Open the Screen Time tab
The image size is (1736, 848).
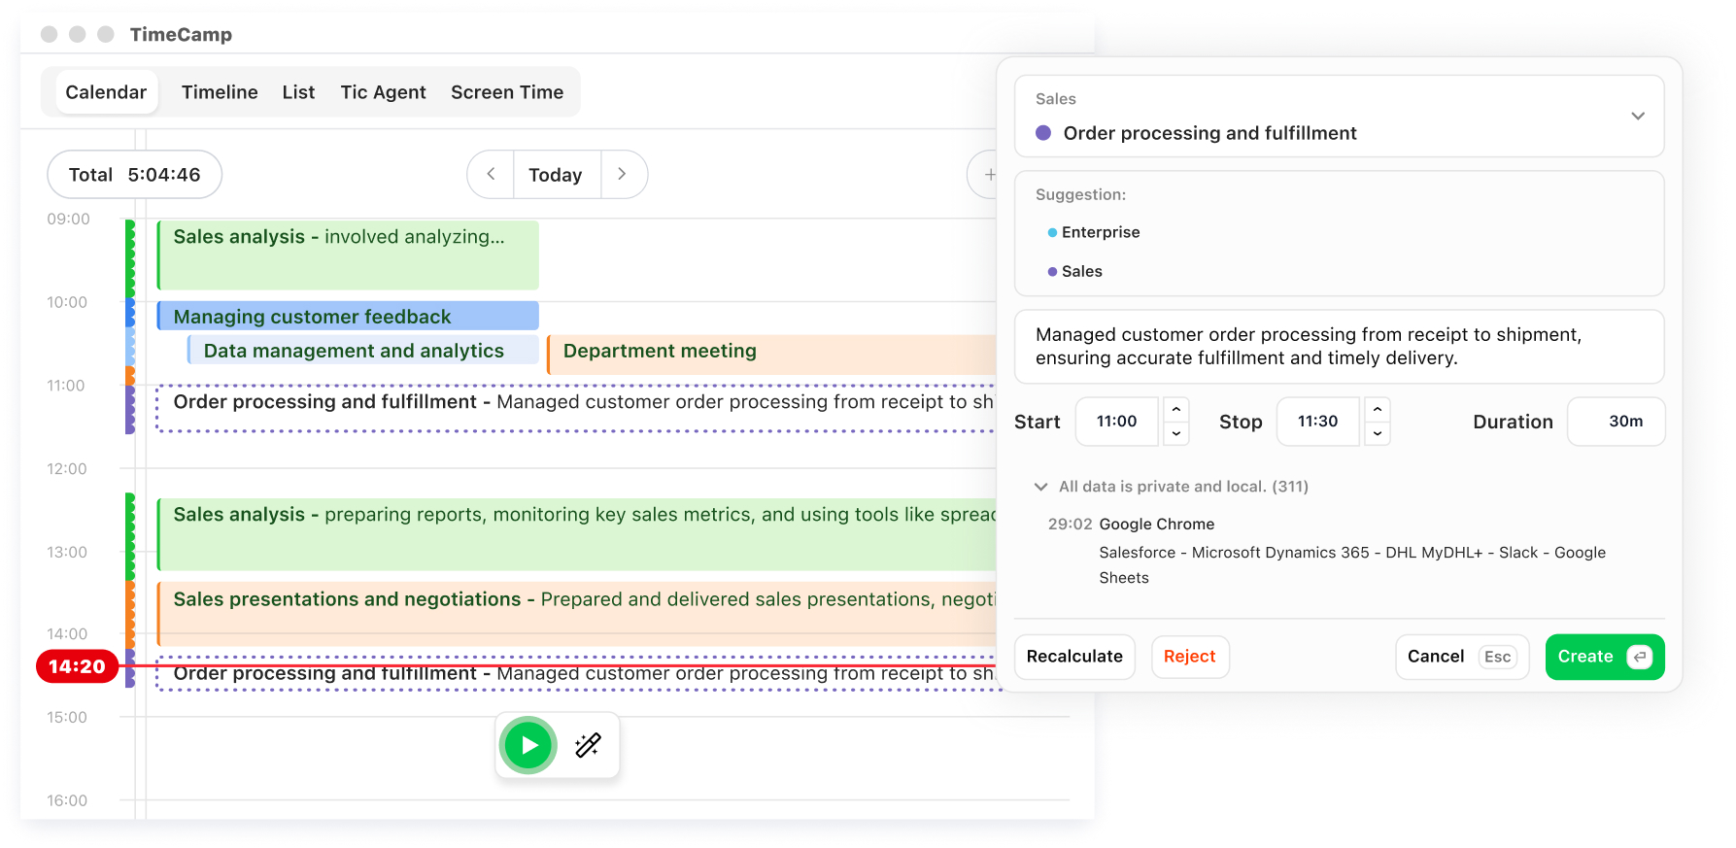(x=507, y=92)
